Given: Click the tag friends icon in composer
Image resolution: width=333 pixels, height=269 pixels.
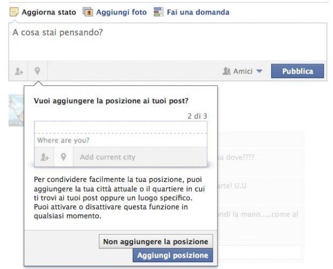Looking at the screenshot, I should click(x=19, y=71).
